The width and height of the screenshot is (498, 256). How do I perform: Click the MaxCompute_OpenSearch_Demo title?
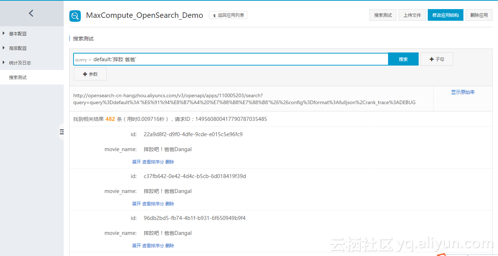(145, 15)
